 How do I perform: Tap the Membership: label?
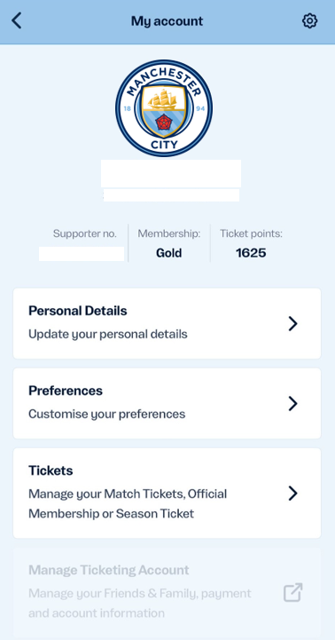(x=169, y=233)
